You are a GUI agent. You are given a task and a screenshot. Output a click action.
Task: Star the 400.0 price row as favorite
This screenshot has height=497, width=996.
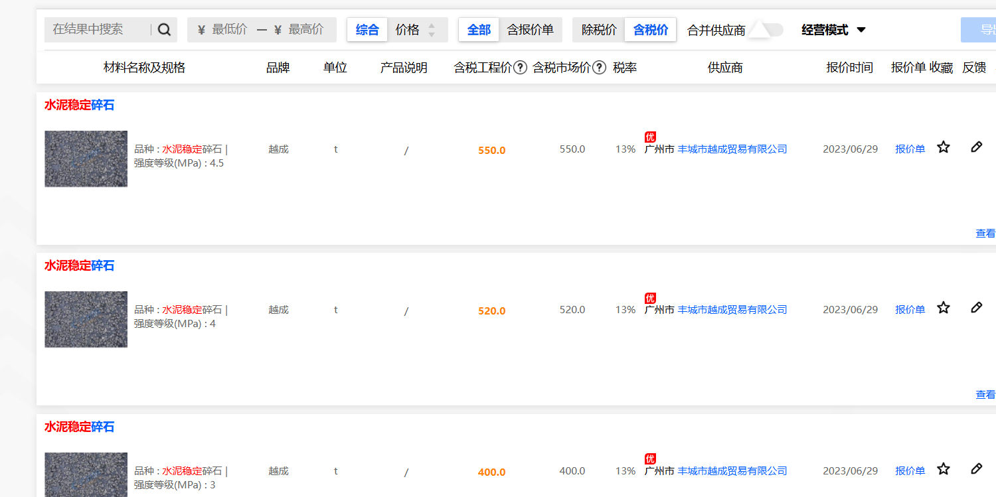point(944,469)
